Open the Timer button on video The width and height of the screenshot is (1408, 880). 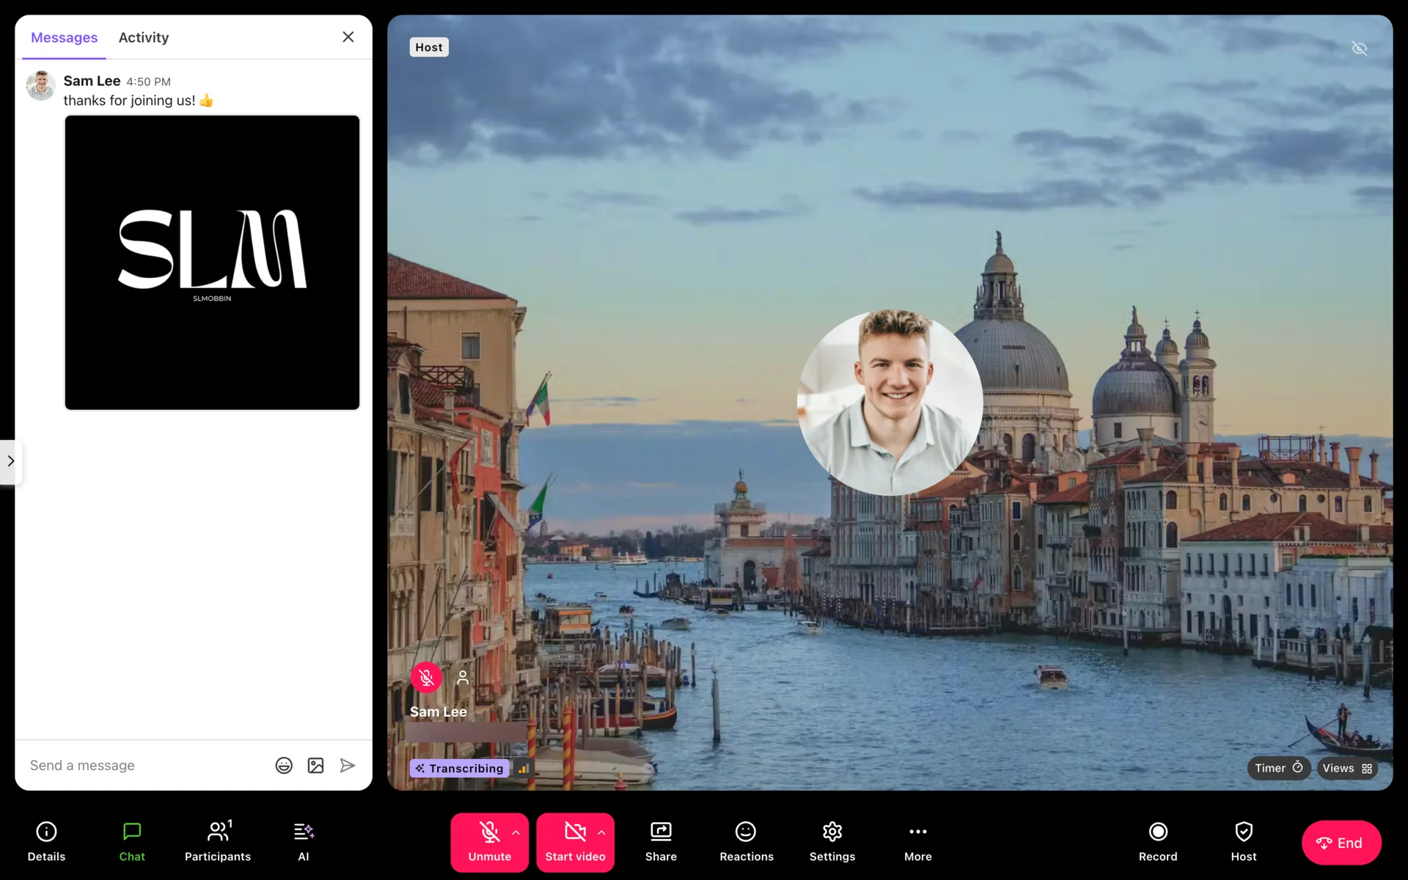pyautogui.click(x=1278, y=768)
